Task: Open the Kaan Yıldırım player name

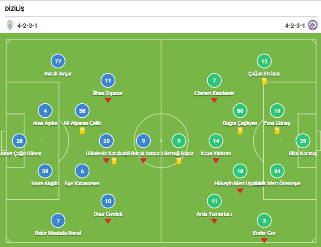Action: pos(216,154)
